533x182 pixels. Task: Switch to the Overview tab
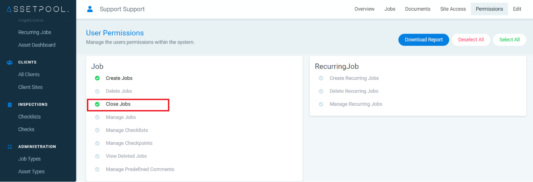(x=364, y=9)
